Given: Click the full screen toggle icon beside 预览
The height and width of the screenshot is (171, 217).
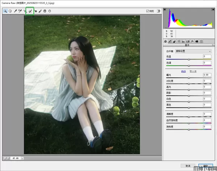Looking at the screenshot, I should [158, 11].
